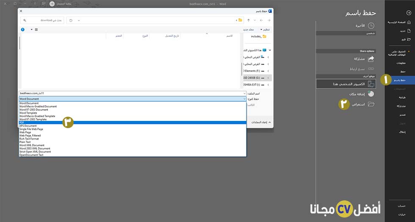Select PDF from file type list
Screen dimensions: 415x222
point(133,123)
